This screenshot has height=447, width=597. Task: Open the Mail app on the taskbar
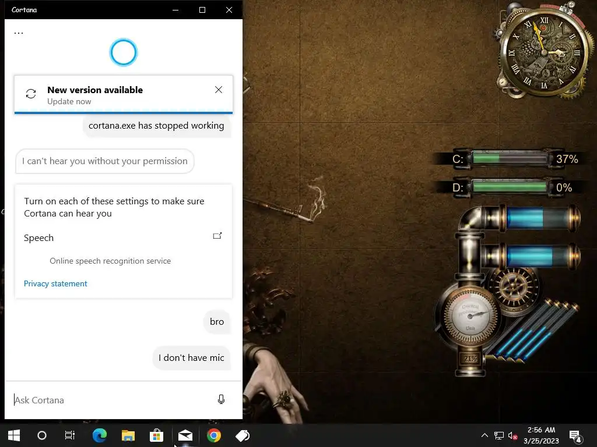185,435
